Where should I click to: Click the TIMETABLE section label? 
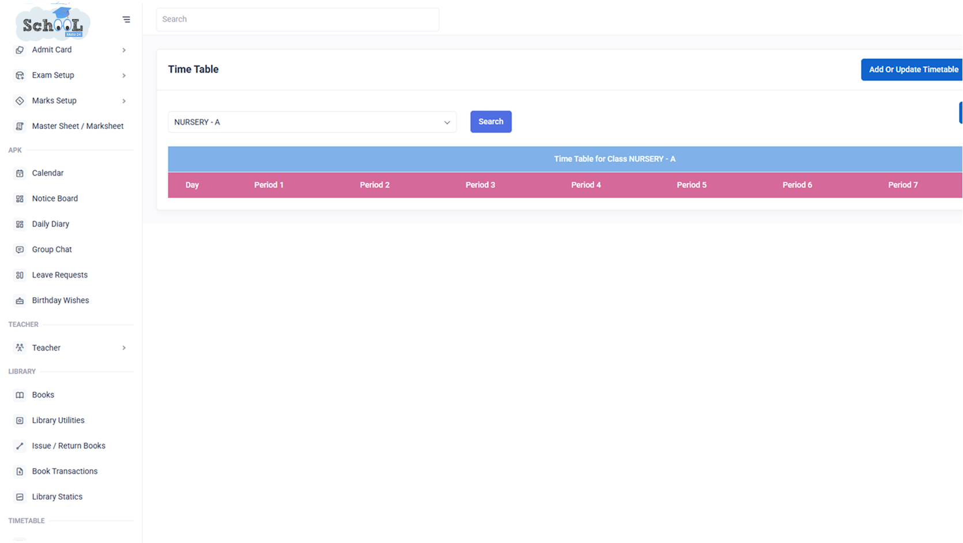point(27,521)
